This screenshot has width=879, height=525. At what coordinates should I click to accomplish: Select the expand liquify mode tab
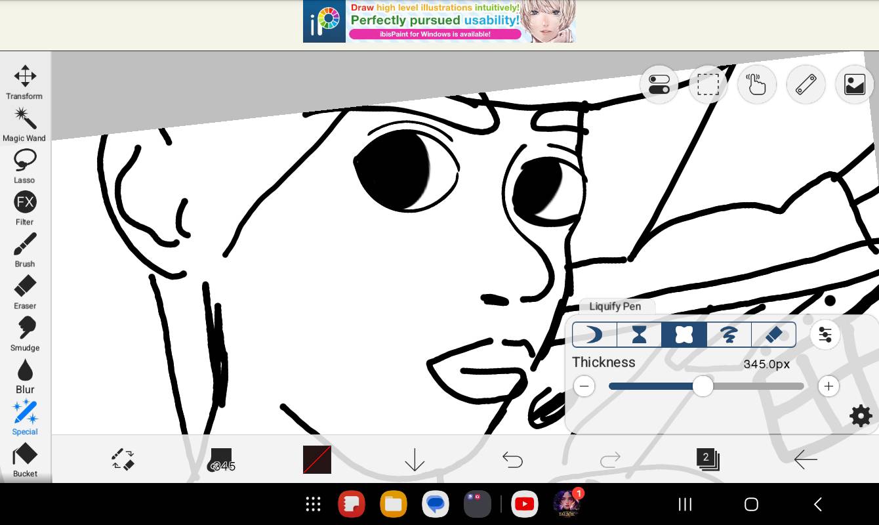click(684, 335)
